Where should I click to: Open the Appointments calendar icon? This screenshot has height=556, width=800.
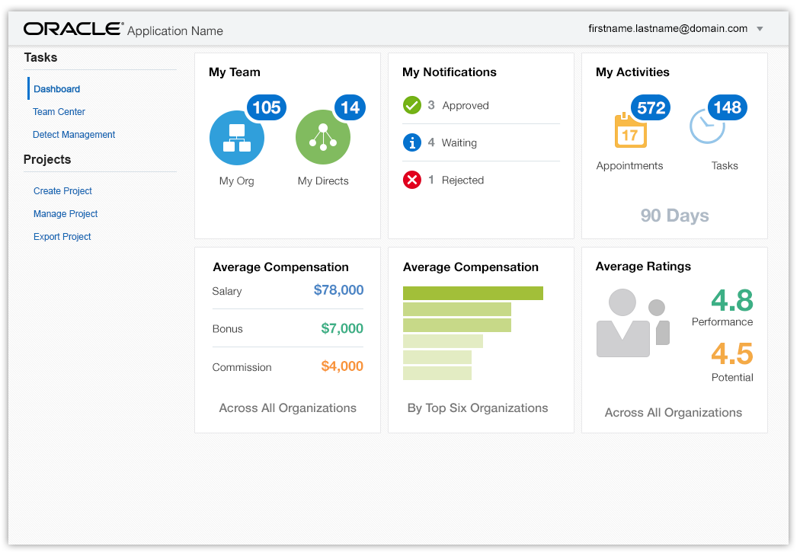point(630,131)
